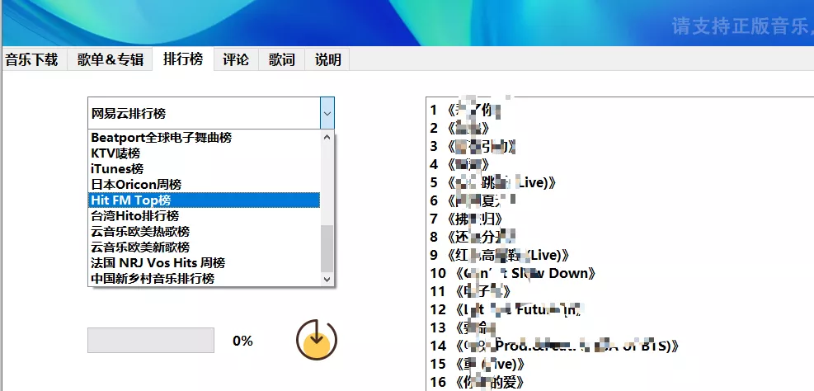Select the KTV唛榜 option
814x391 pixels.
[x=204, y=153]
